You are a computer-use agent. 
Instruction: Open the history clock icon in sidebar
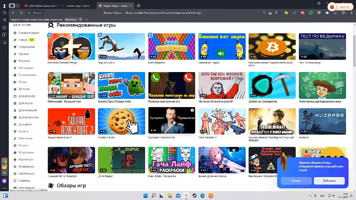click(4, 13)
